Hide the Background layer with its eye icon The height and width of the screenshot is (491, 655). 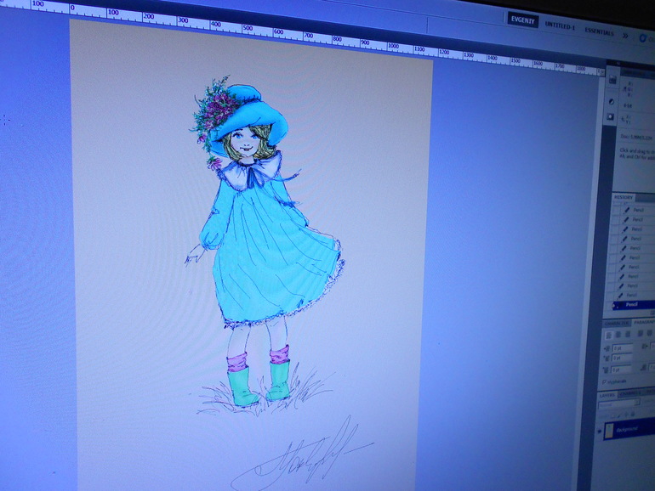599,432
